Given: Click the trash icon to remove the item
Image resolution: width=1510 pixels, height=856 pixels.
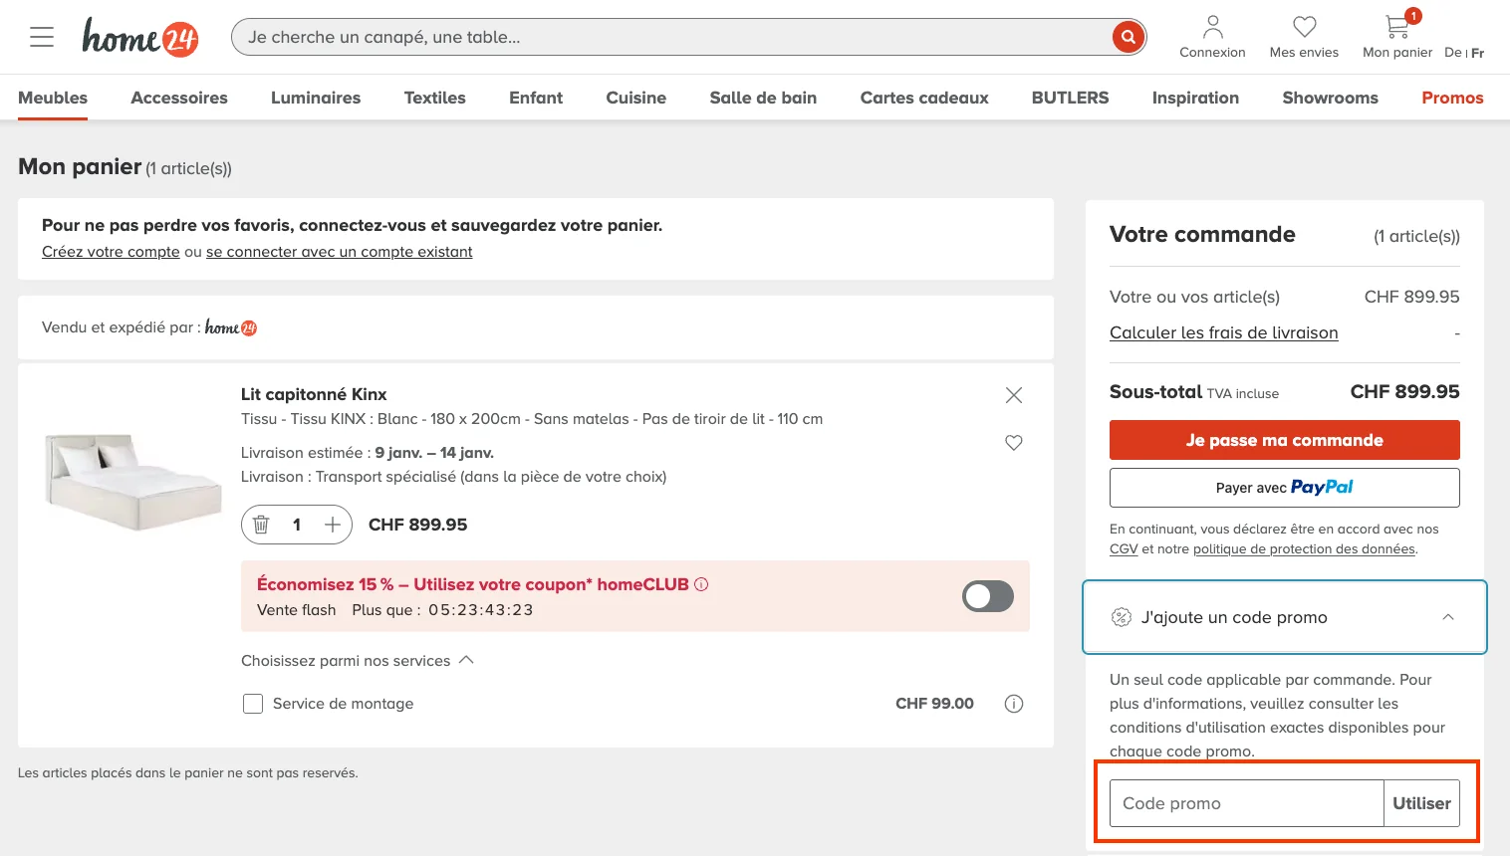Looking at the screenshot, I should coord(261,525).
